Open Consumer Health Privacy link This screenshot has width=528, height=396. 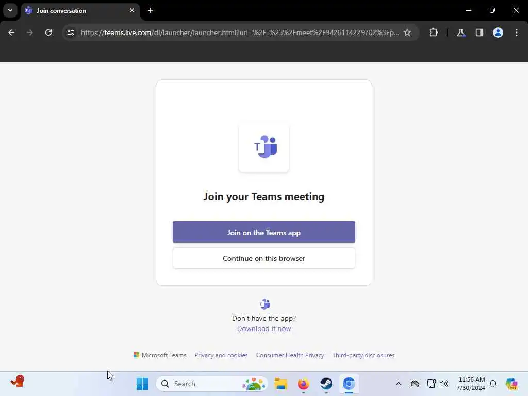pyautogui.click(x=290, y=355)
